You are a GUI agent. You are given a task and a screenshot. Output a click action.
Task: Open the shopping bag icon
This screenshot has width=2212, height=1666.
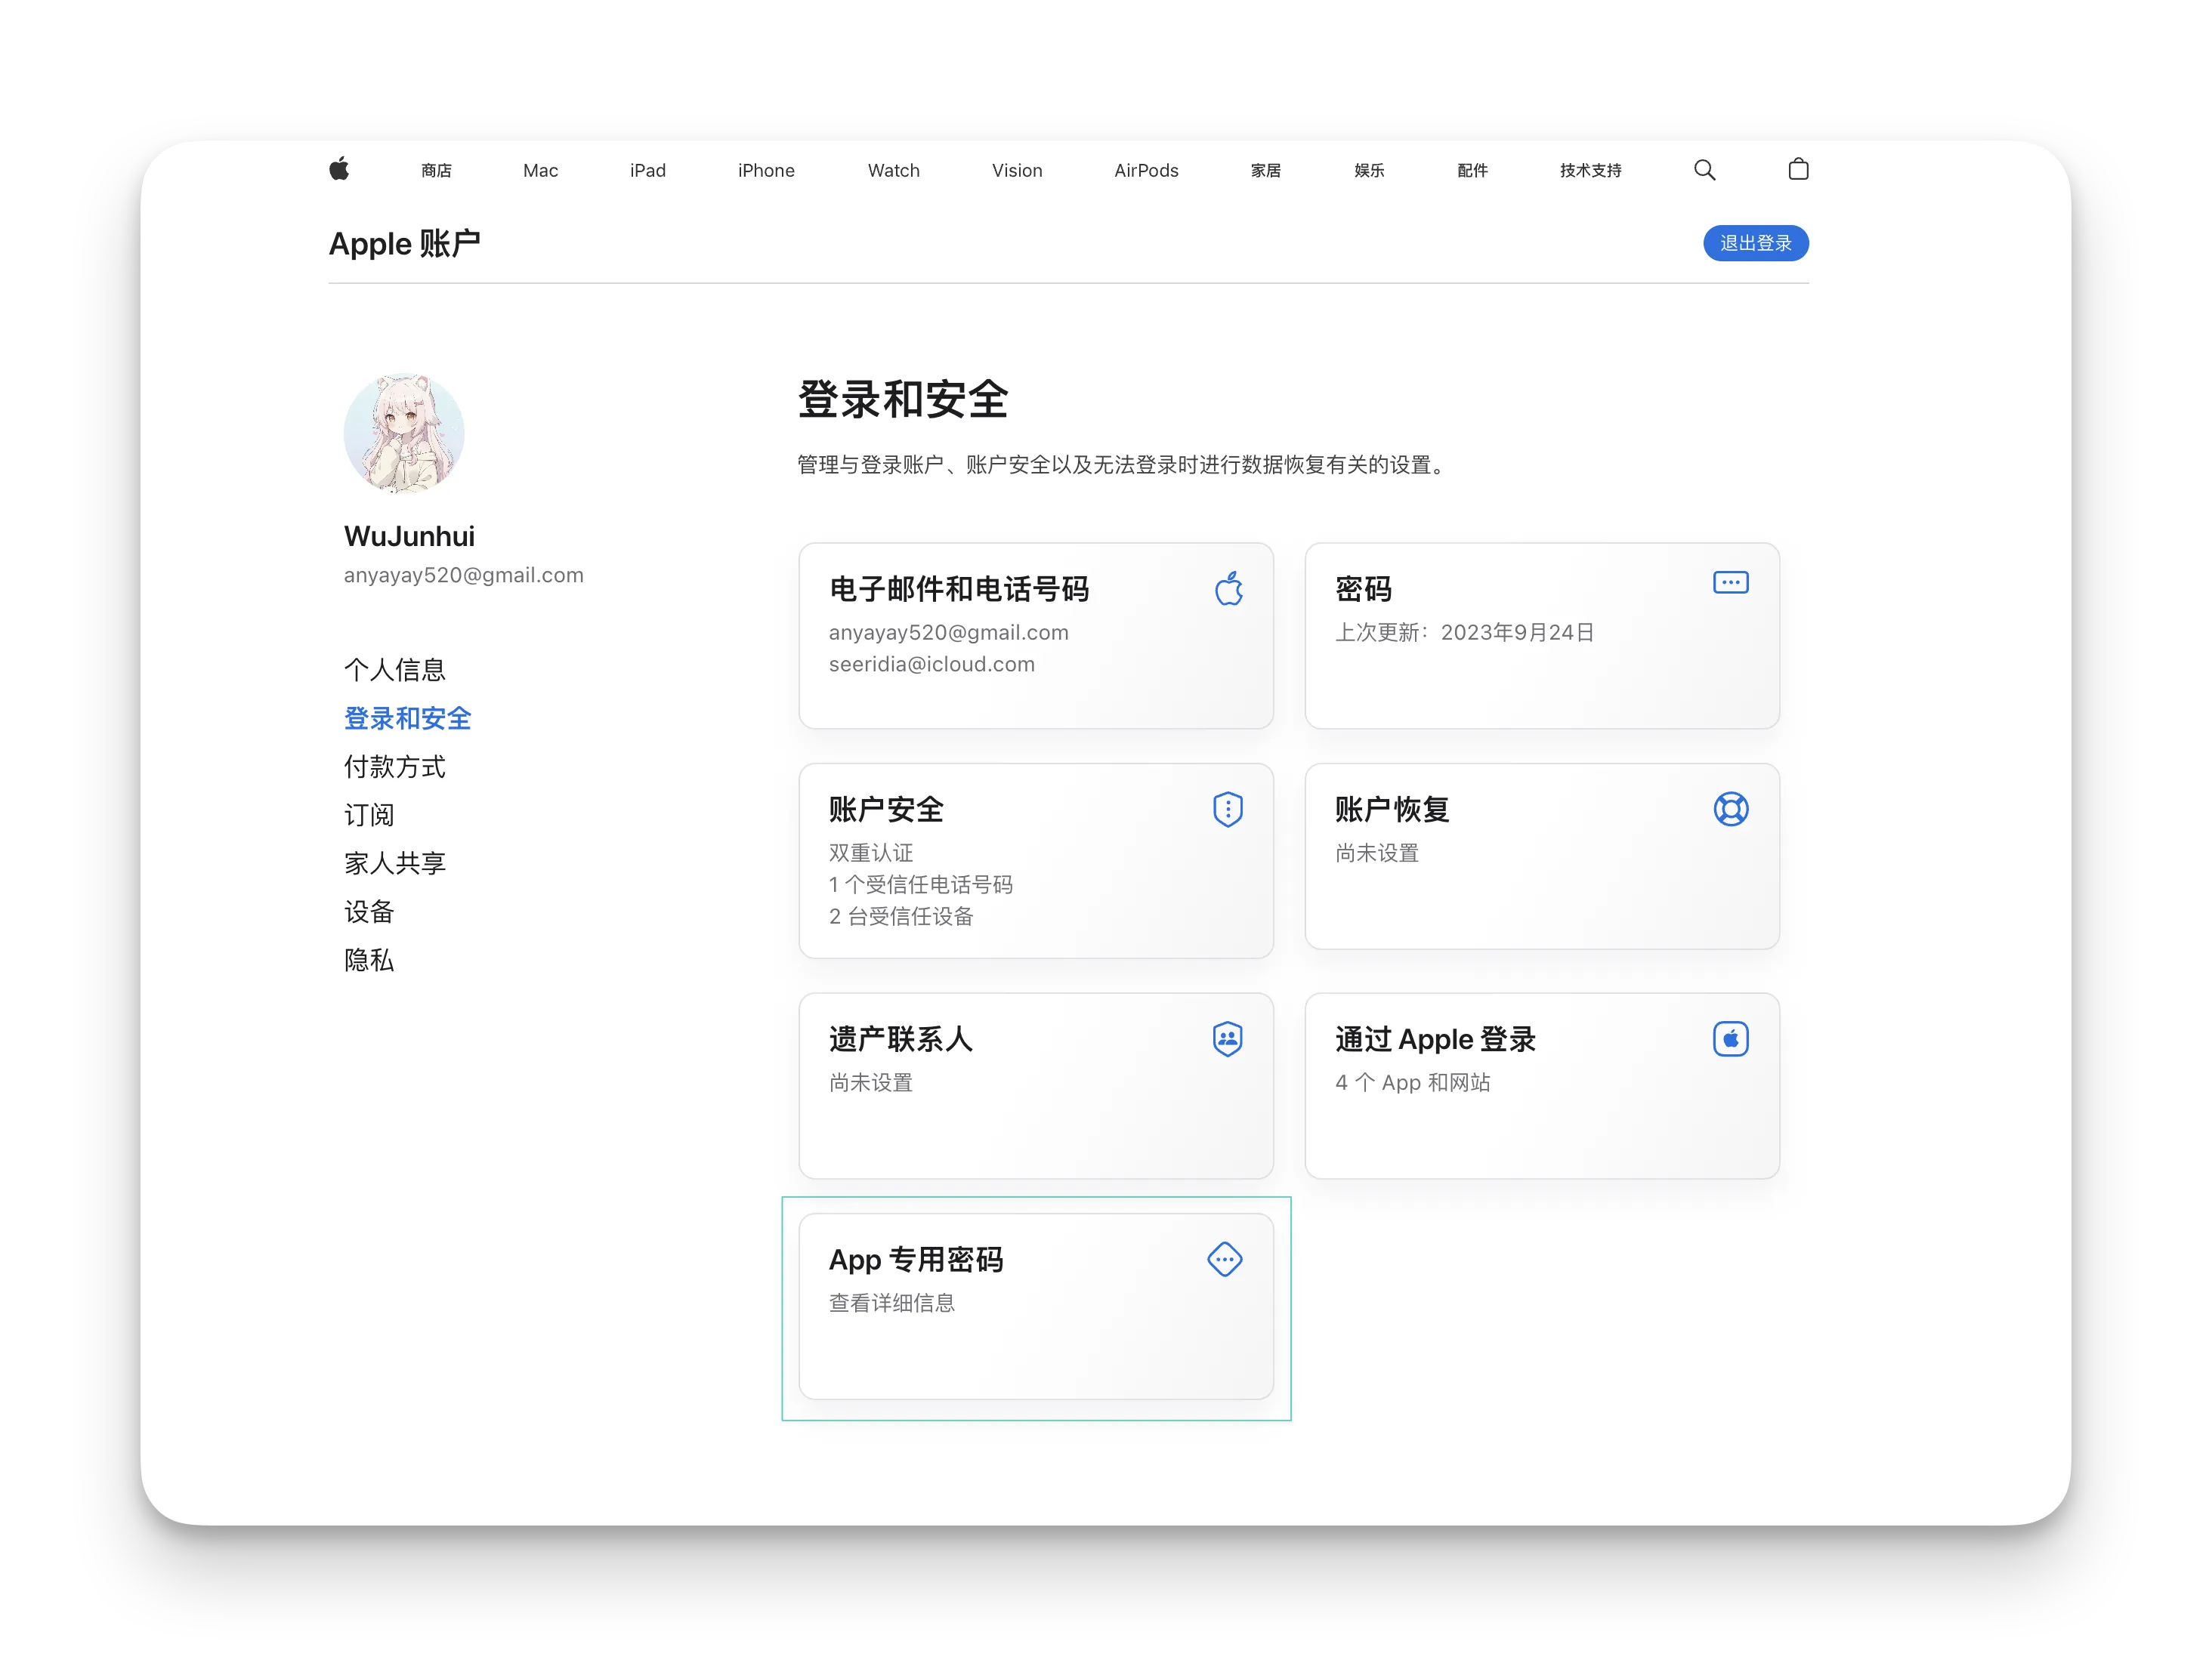click(x=1797, y=169)
